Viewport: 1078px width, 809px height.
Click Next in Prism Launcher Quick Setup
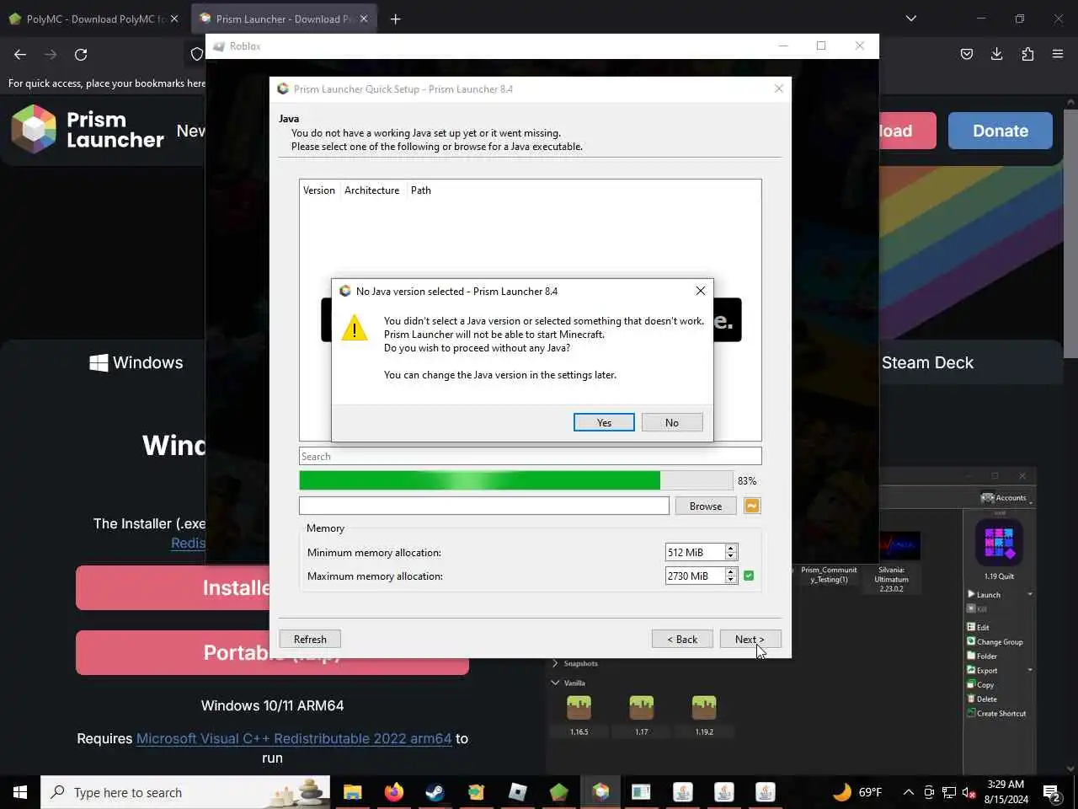(750, 639)
